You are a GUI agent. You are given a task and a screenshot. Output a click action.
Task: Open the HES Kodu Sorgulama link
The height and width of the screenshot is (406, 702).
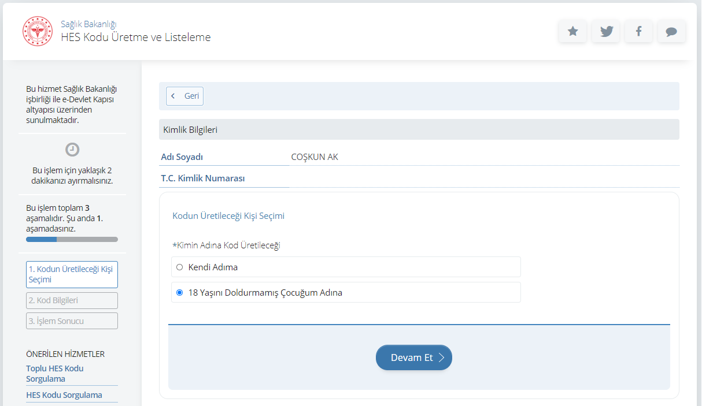tap(64, 395)
